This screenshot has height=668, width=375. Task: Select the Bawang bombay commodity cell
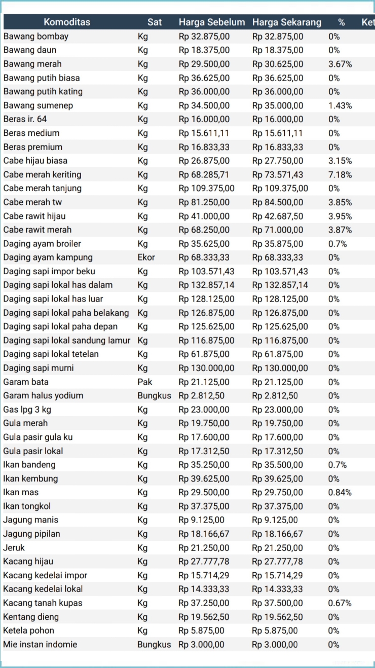(36, 36)
